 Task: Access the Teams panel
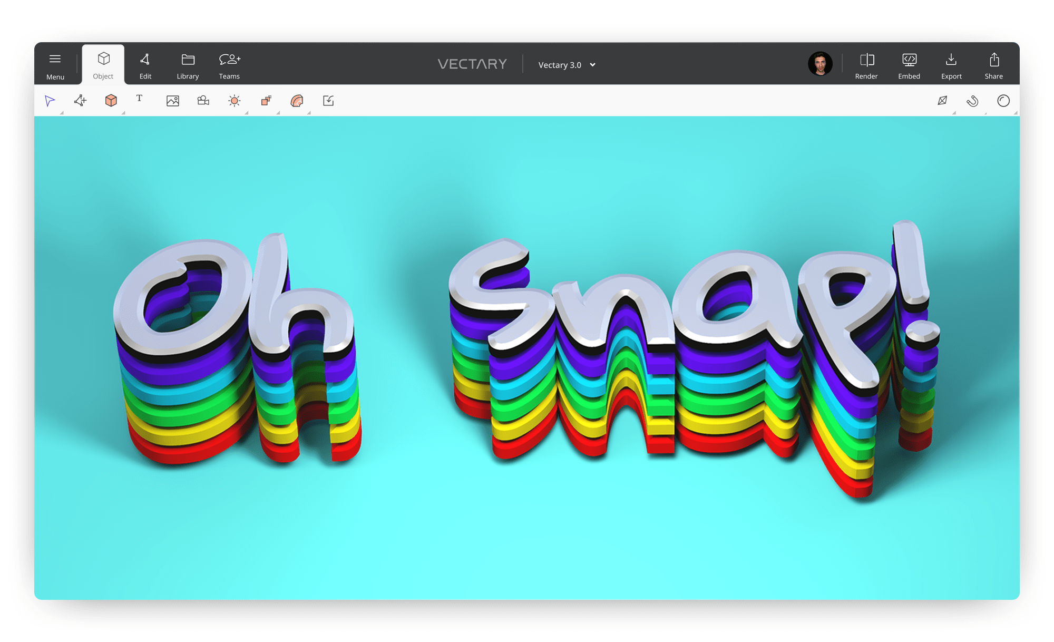click(229, 64)
